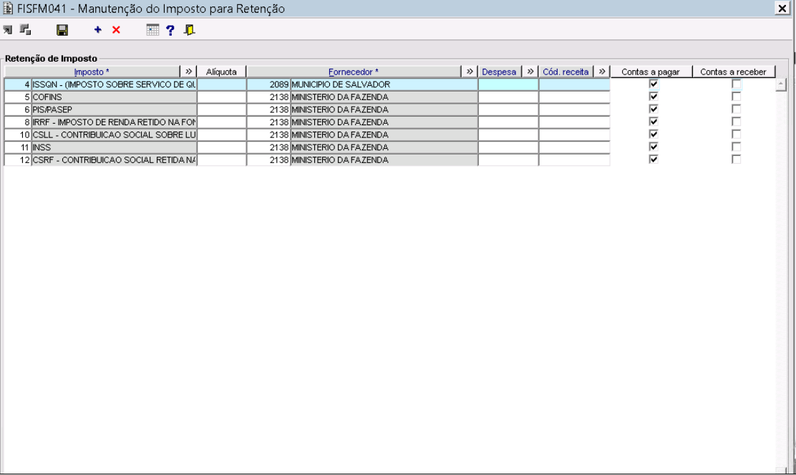The image size is (796, 475).
Task: Select the INSS tax cell
Action: tap(115, 147)
